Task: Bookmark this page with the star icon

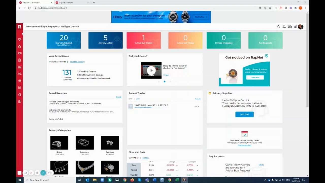Action: [270, 8]
